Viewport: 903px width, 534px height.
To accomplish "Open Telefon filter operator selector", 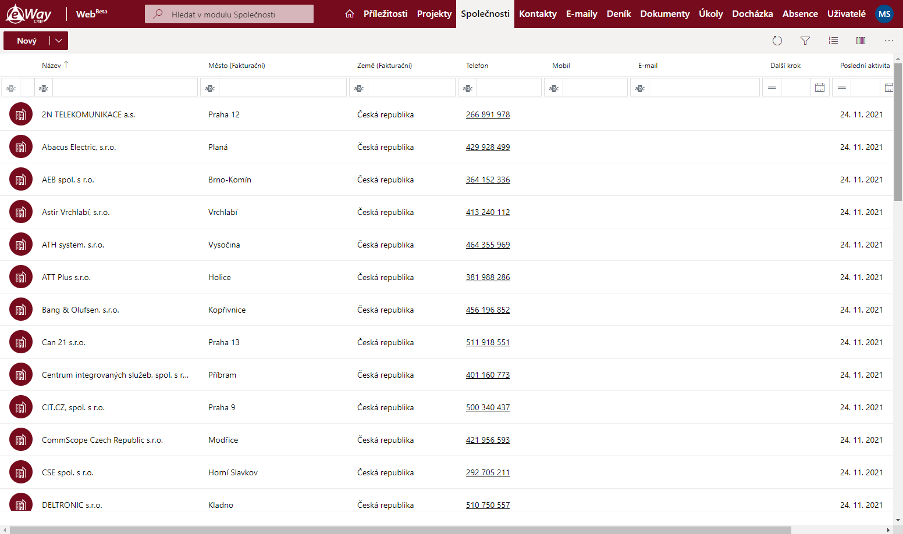I will [468, 88].
